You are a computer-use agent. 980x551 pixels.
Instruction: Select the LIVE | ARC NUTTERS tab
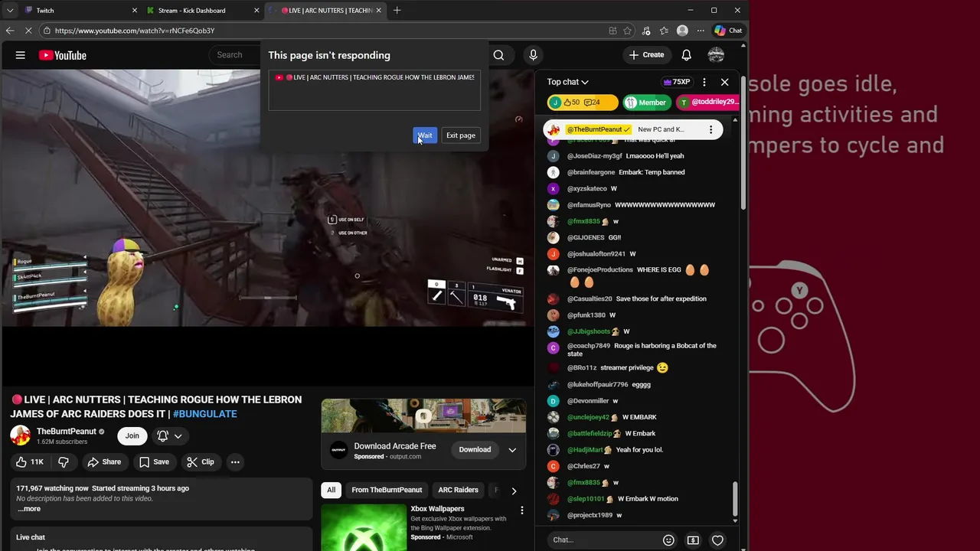[325, 11]
